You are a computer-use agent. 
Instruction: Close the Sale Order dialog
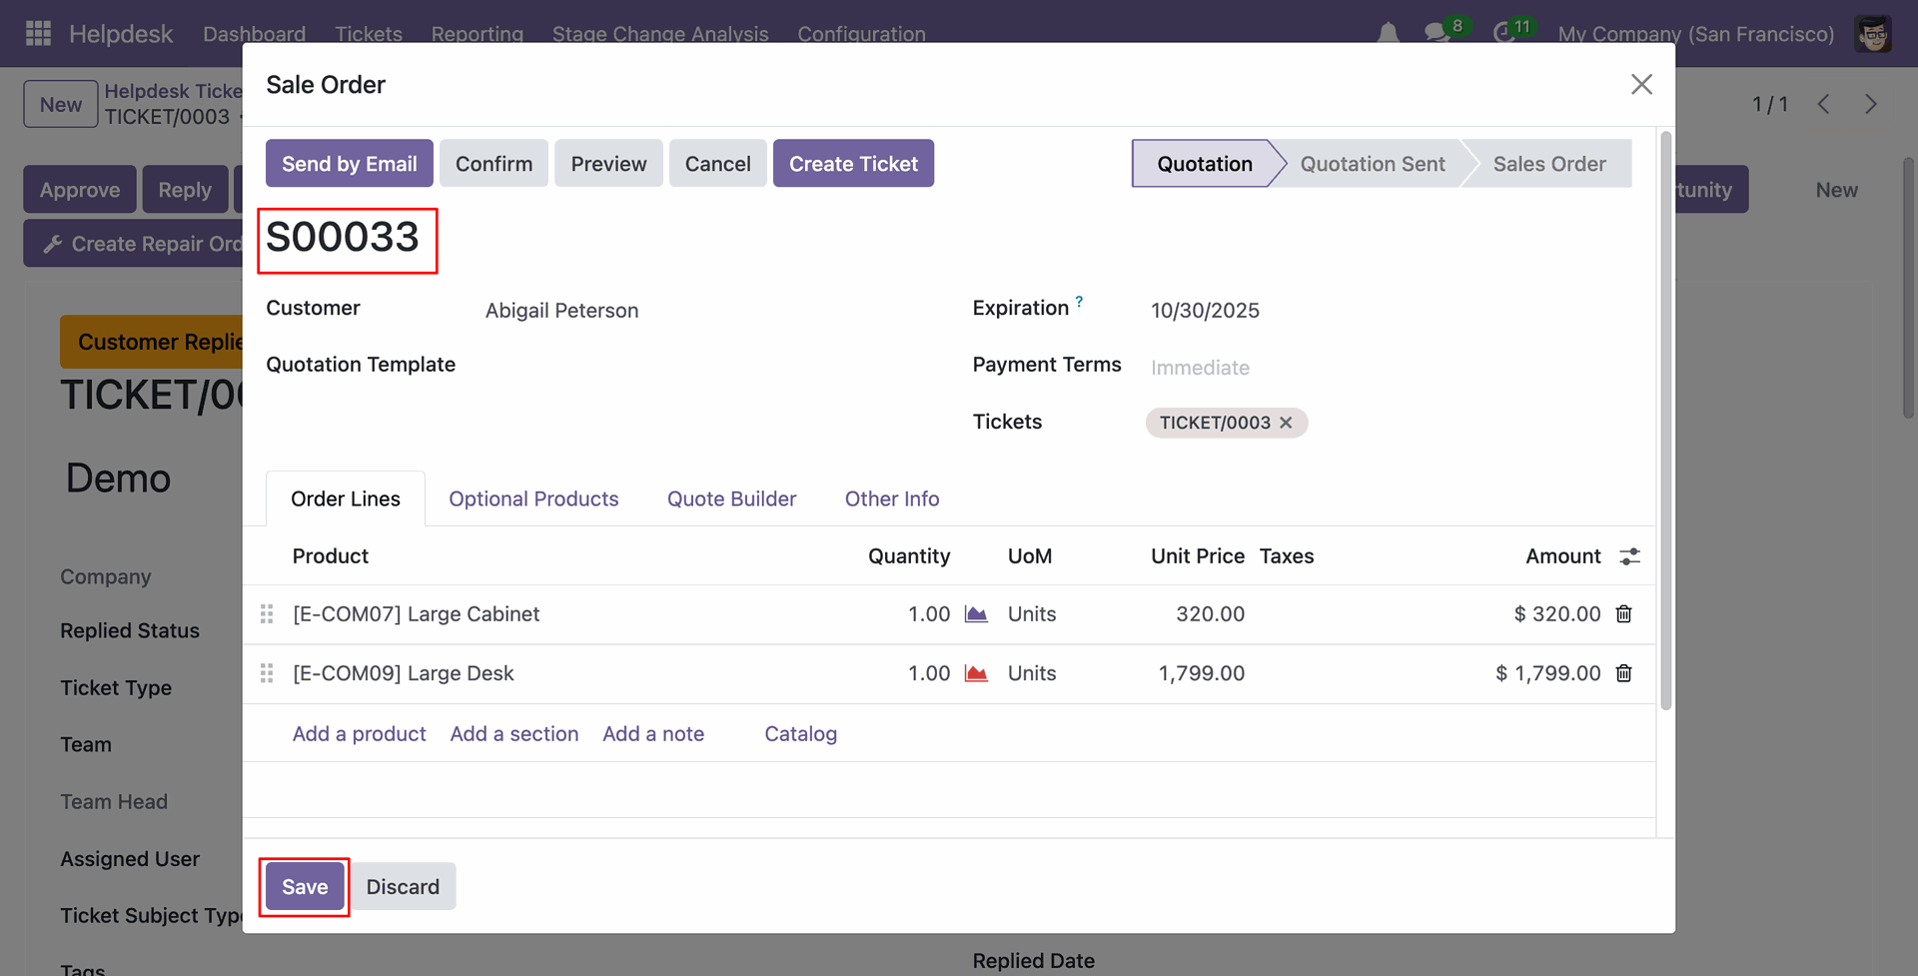tap(1641, 85)
